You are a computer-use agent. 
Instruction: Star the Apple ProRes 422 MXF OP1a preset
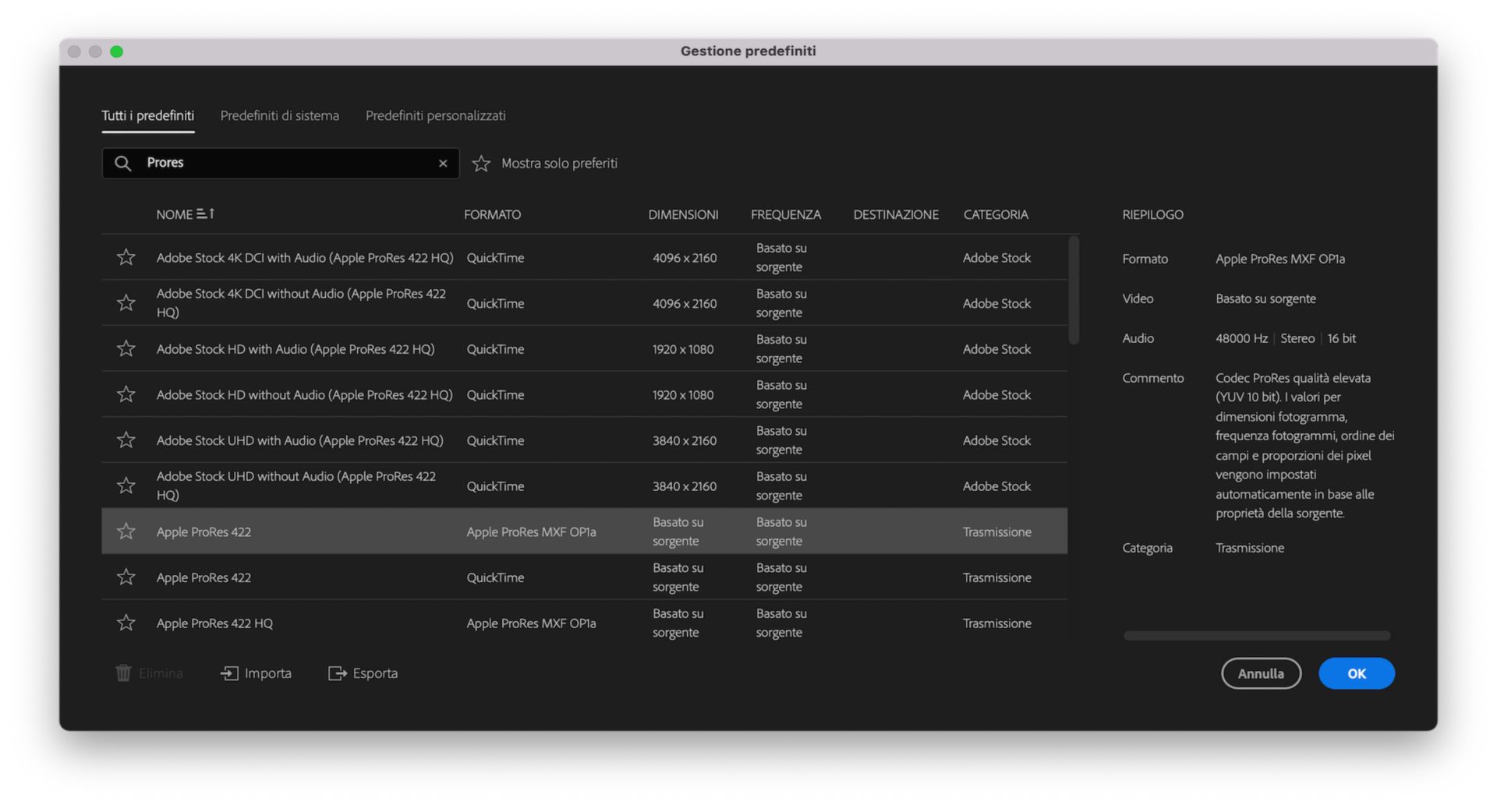click(x=126, y=531)
